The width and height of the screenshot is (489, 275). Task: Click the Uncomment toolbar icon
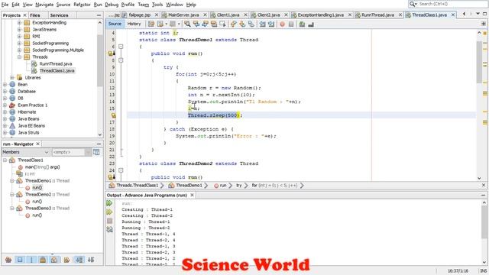(x=311, y=24)
